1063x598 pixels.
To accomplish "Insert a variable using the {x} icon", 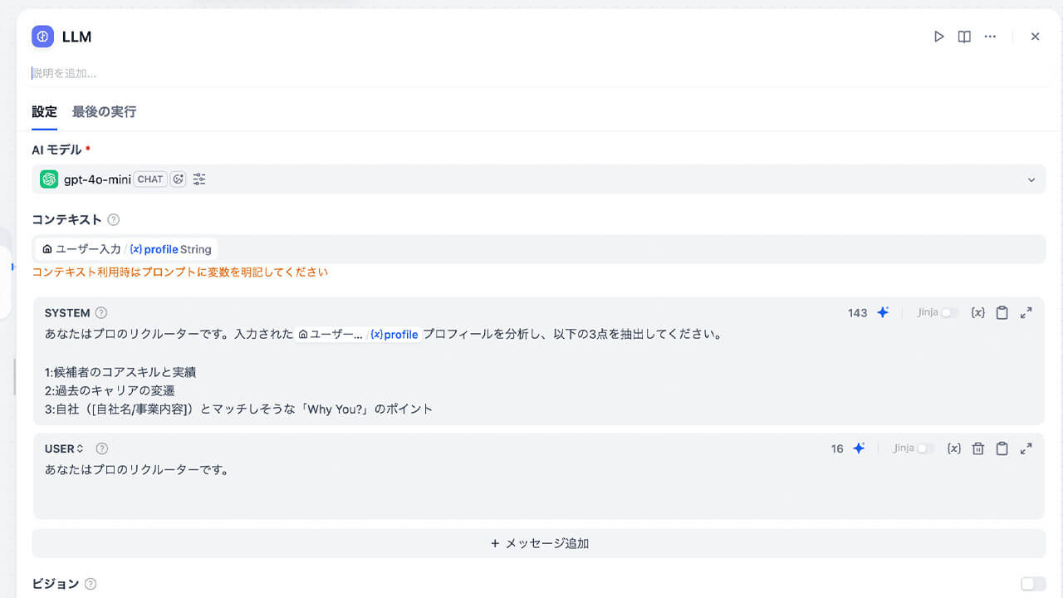I will (977, 312).
